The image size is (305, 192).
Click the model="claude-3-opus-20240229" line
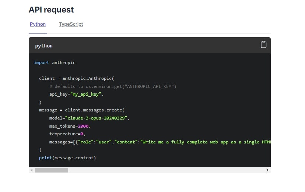point(89,118)
